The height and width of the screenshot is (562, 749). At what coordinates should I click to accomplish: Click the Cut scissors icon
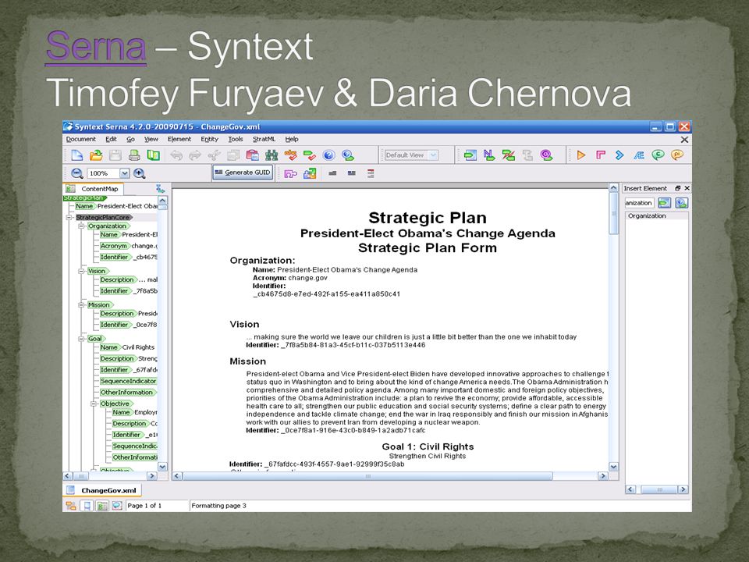point(215,155)
